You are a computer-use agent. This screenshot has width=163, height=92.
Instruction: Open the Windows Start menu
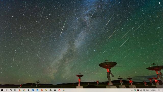(2, 90)
